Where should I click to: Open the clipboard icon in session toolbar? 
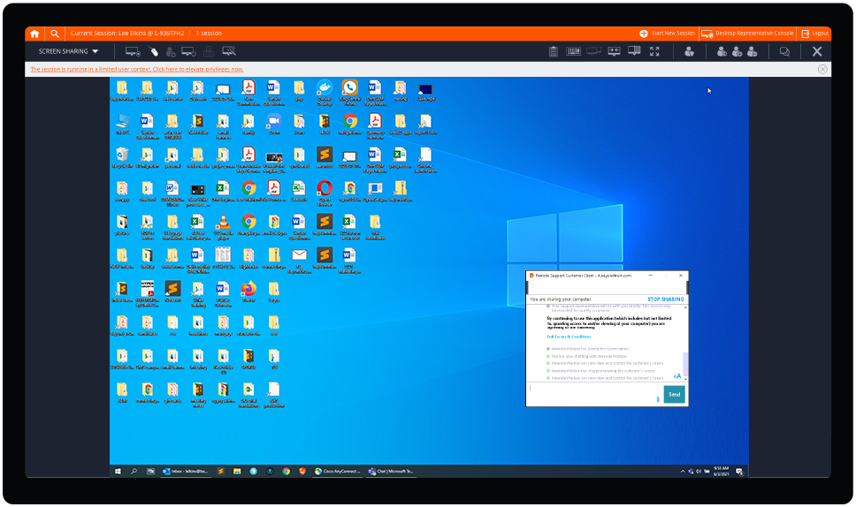pyautogui.click(x=553, y=51)
